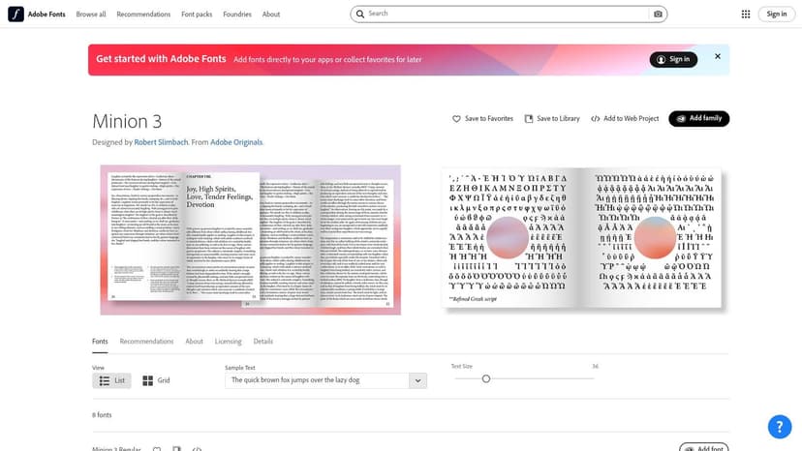
Task: Click the search magnifier icon
Action: coord(360,14)
